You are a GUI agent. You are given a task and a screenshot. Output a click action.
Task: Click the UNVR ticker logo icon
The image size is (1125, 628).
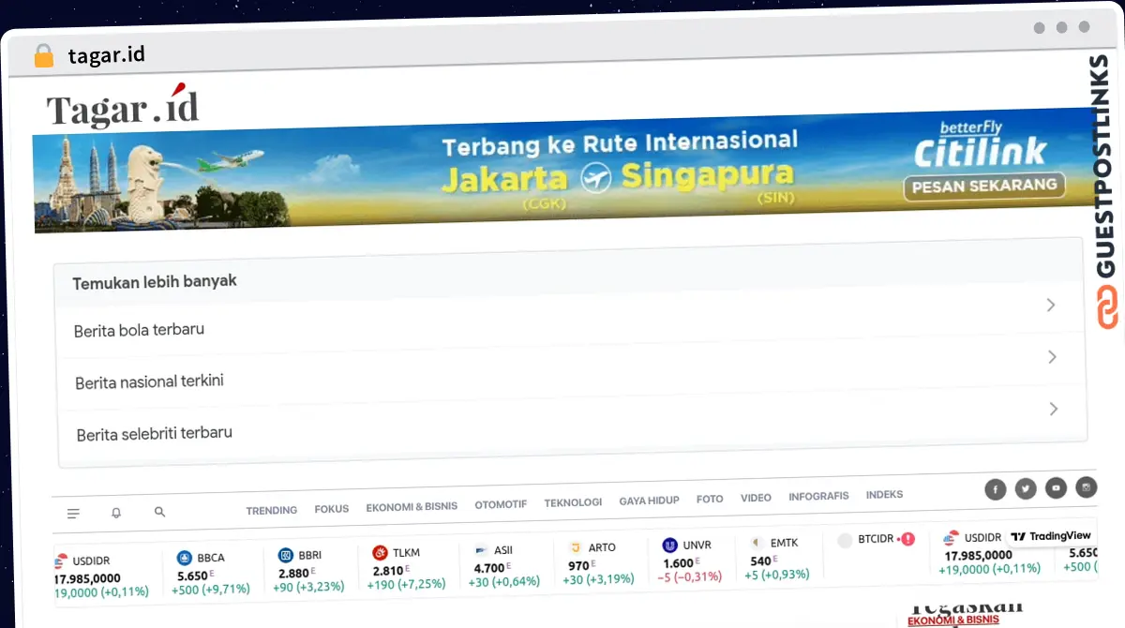(x=669, y=545)
